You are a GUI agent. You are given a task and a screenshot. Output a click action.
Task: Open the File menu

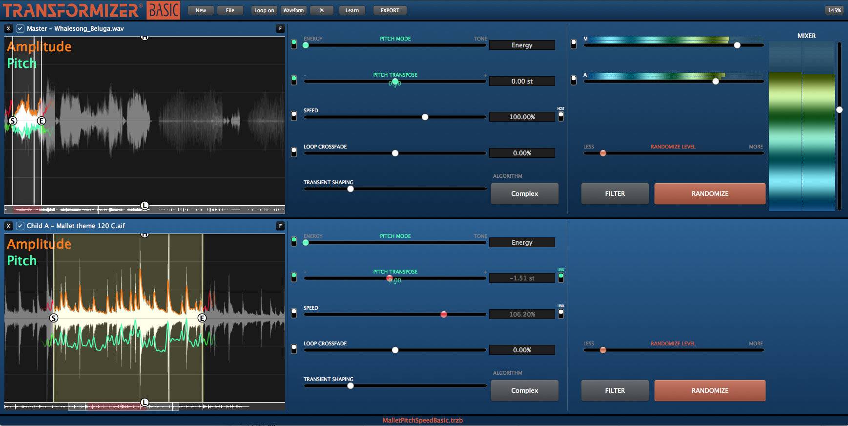coord(230,10)
